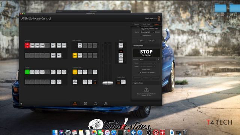The height and width of the screenshot is (135, 240).
Task: Select CAM1 on the Preview row
Action: pyautogui.click(x=27, y=72)
